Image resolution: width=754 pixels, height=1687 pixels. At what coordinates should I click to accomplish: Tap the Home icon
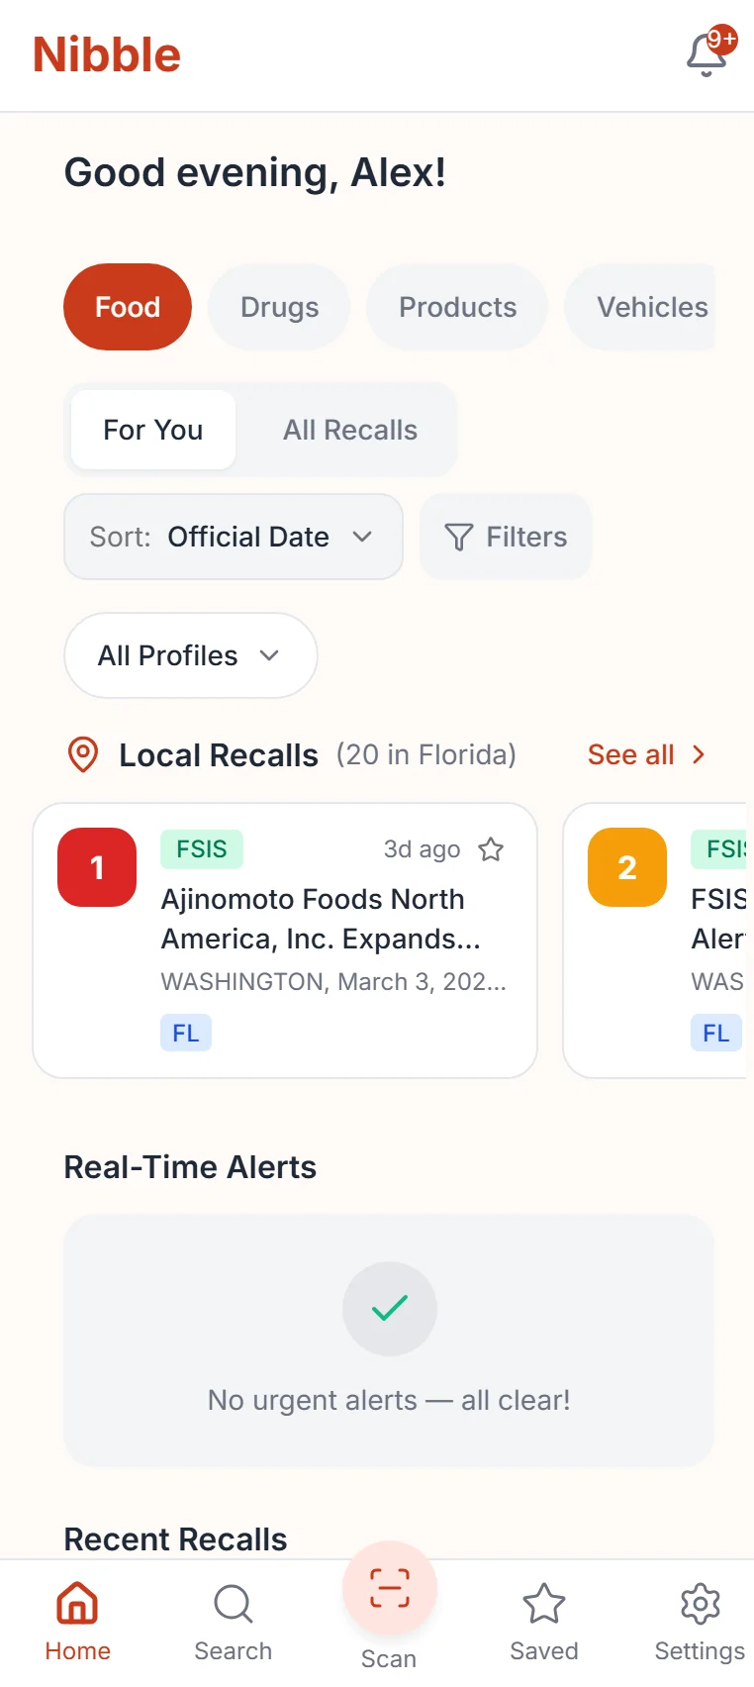click(77, 1604)
